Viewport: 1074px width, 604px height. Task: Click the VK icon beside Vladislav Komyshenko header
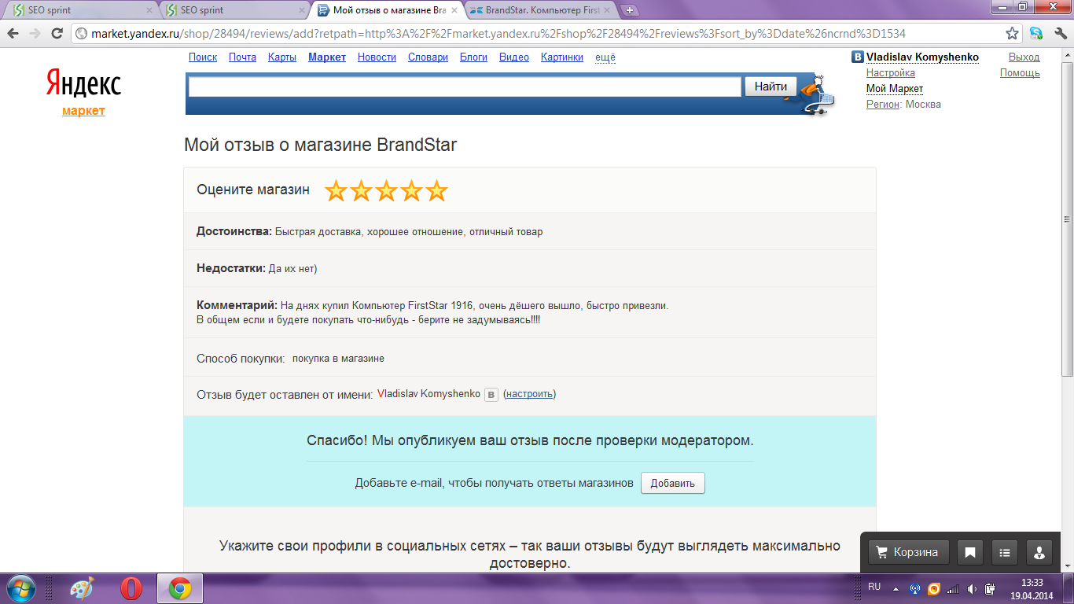pos(858,57)
